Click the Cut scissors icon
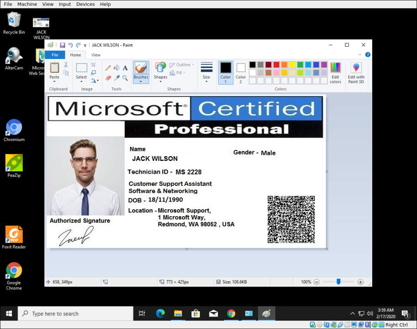The height and width of the screenshot is (329, 417). tap(66, 64)
